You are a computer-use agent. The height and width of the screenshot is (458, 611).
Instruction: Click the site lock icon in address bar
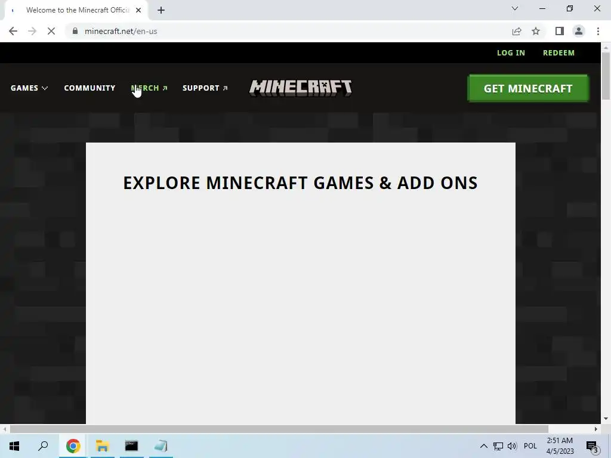(x=75, y=31)
